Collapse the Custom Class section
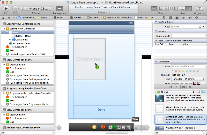The width and height of the screenshot is (207, 135). click(156, 22)
